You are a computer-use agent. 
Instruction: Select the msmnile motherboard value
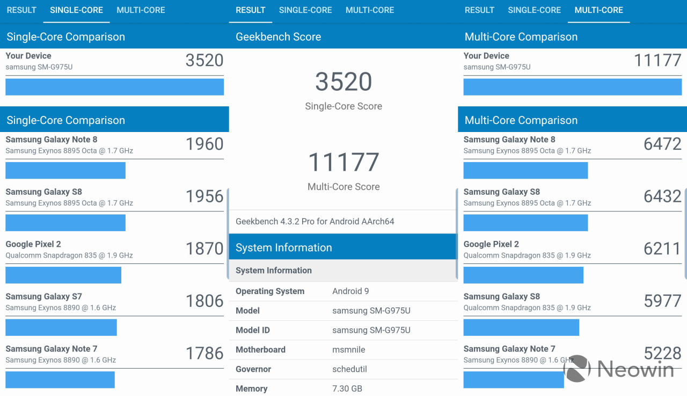tap(349, 350)
